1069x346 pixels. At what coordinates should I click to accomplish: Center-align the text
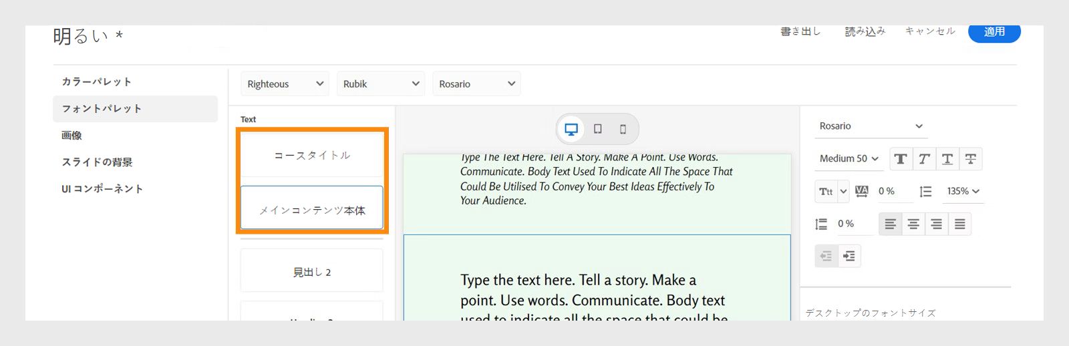(x=913, y=224)
